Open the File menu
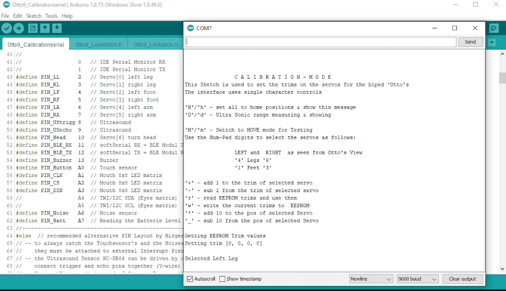This screenshot has height=291, width=506. (5, 16)
